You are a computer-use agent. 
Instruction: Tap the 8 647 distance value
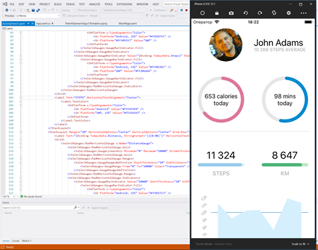point(285,155)
